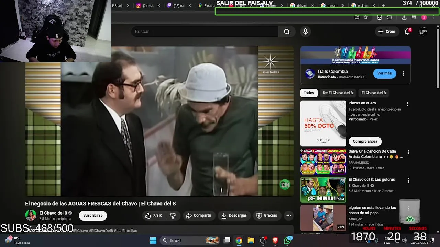Subscribe with the Suscribirse button
The image size is (440, 247).
[x=93, y=215]
